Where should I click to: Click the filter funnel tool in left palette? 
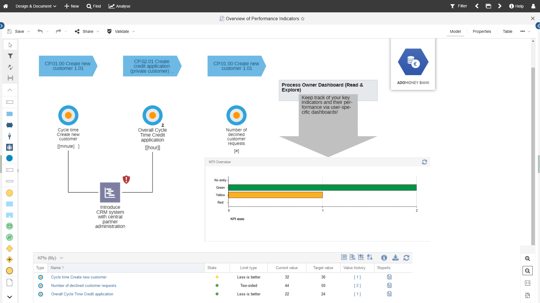click(10, 56)
